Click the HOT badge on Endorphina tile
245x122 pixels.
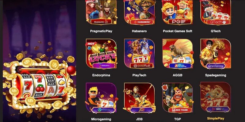click(90, 44)
